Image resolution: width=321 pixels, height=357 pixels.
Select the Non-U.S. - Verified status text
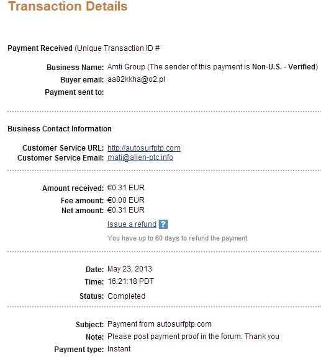point(284,67)
